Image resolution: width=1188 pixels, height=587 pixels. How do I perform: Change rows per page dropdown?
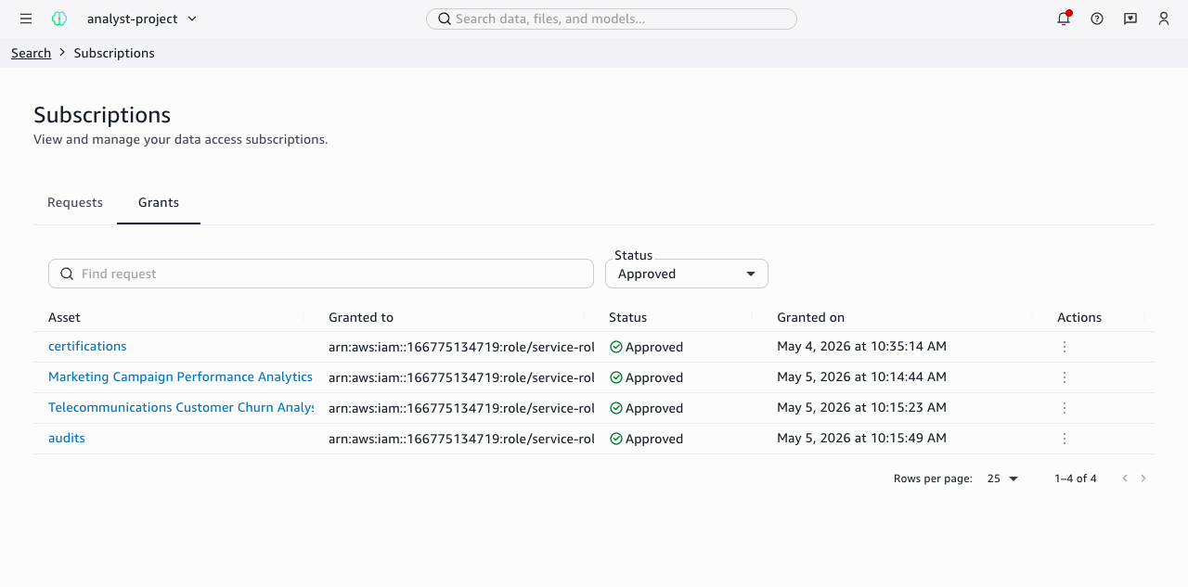[x=1002, y=479]
